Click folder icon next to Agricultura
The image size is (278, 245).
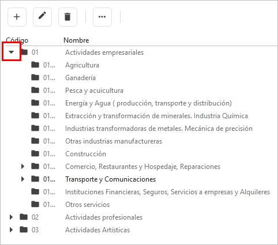click(35, 65)
